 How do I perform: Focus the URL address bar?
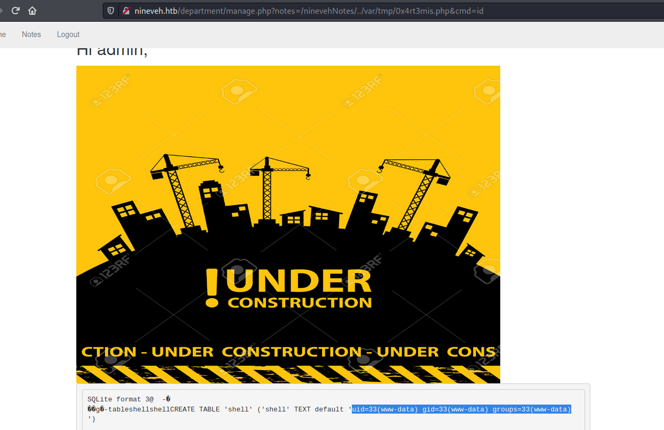[x=383, y=11]
